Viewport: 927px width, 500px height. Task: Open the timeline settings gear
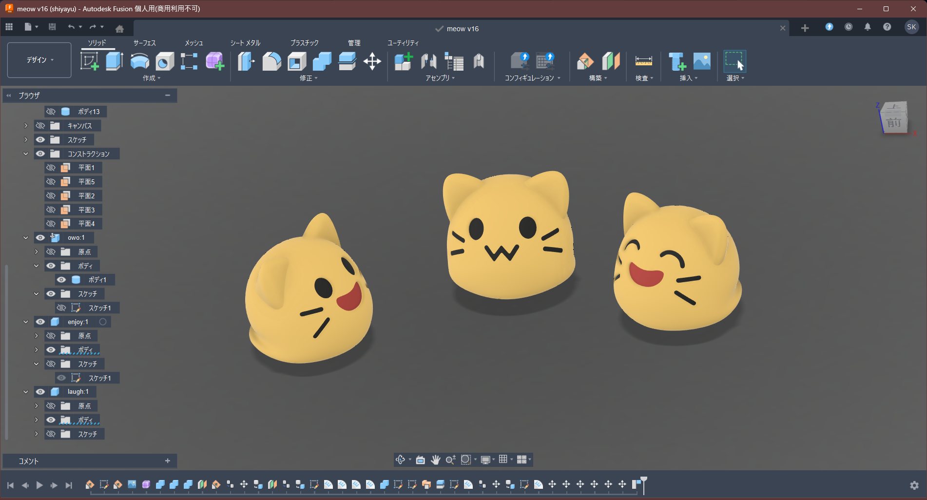914,485
